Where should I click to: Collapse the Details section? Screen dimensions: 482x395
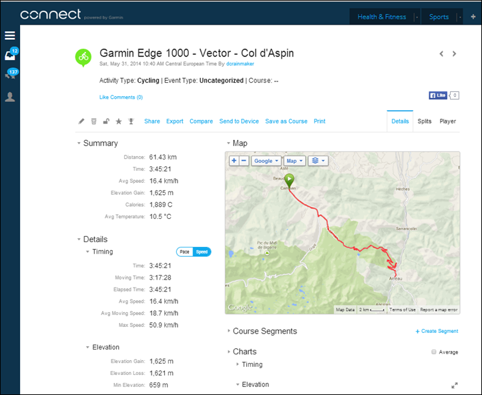click(79, 240)
